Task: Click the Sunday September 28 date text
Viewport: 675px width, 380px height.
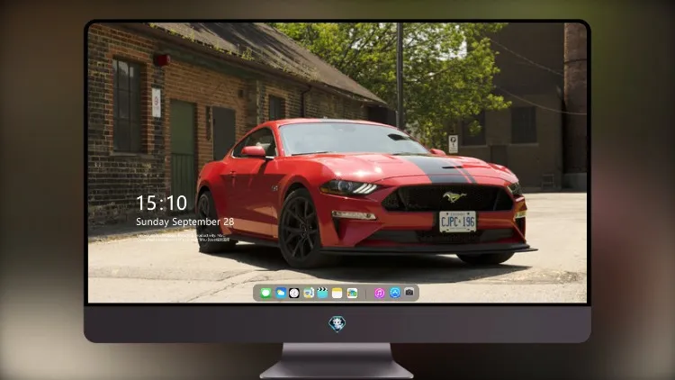Action: pyautogui.click(x=185, y=222)
